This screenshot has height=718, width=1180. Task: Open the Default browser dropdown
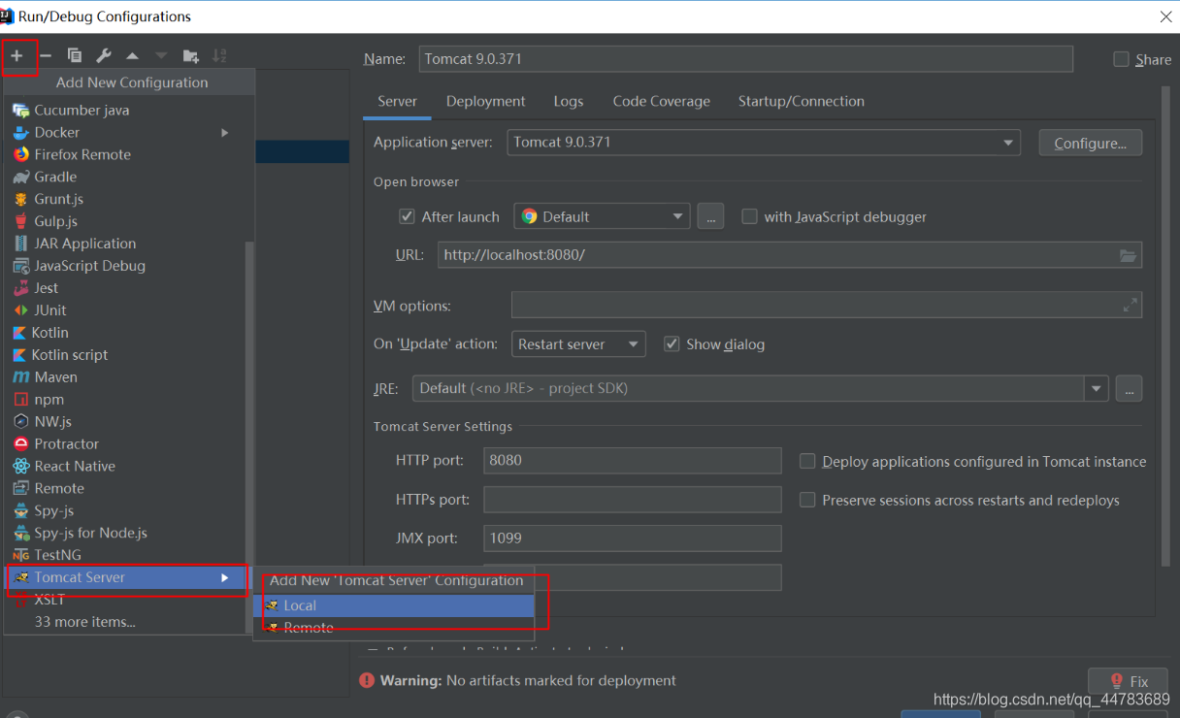602,216
